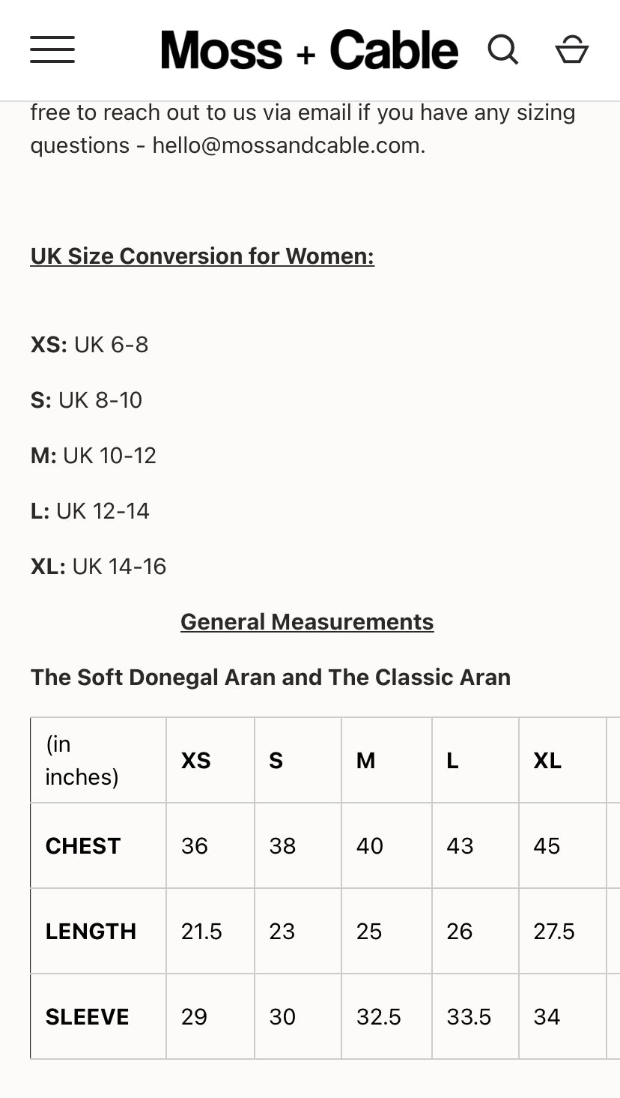Screen dimensions: 620x1098
Task: Click the XL: UK 14-16 conversion line
Action: point(98,567)
